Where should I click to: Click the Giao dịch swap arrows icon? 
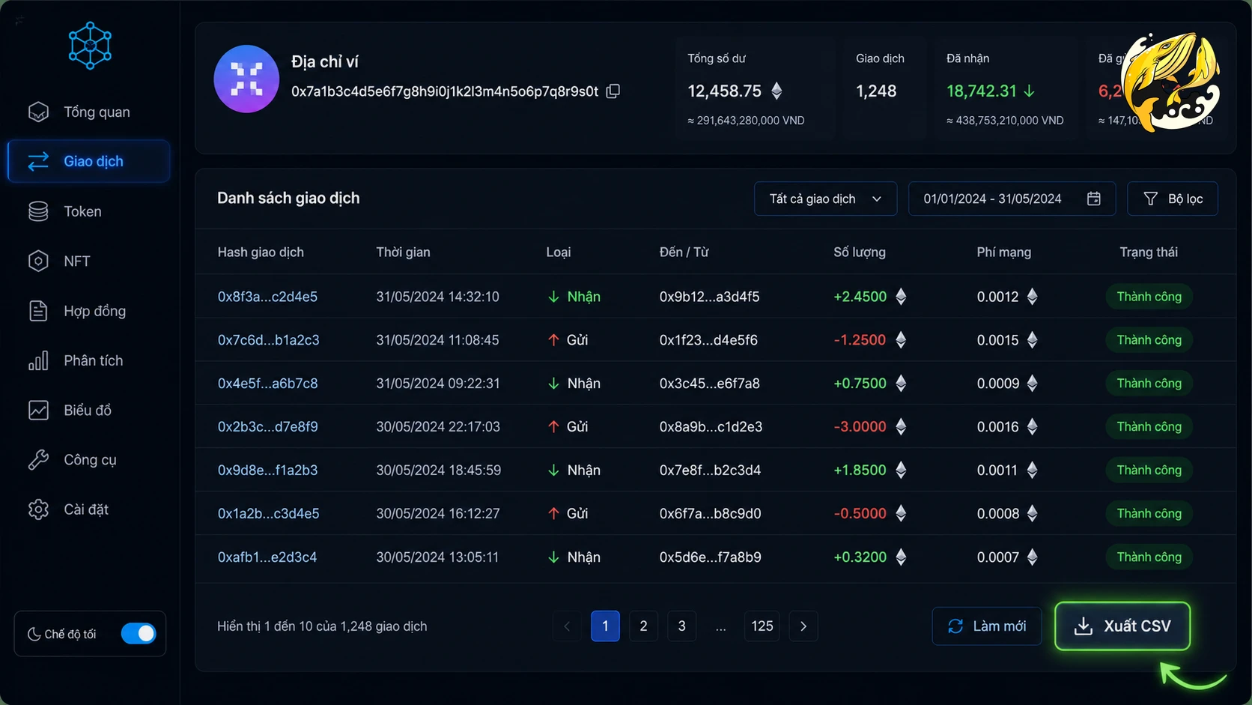(38, 161)
